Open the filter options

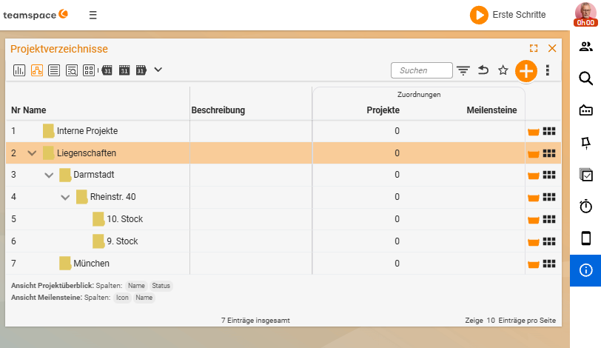[463, 70]
